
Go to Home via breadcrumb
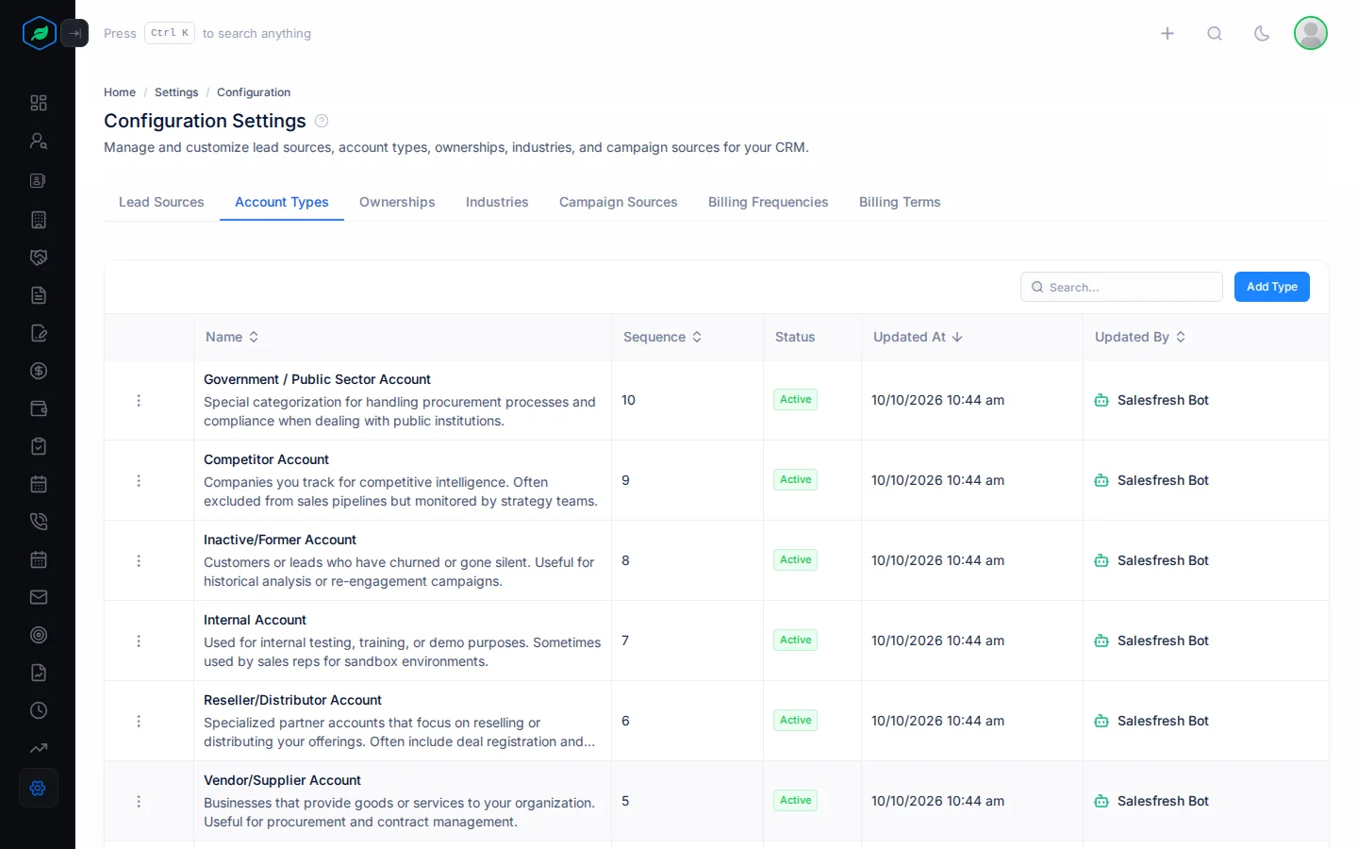point(120,92)
